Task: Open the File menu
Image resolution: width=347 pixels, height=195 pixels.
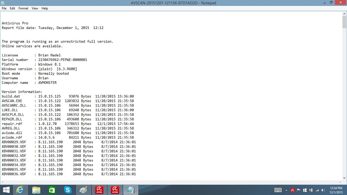Action: tap(4, 8)
